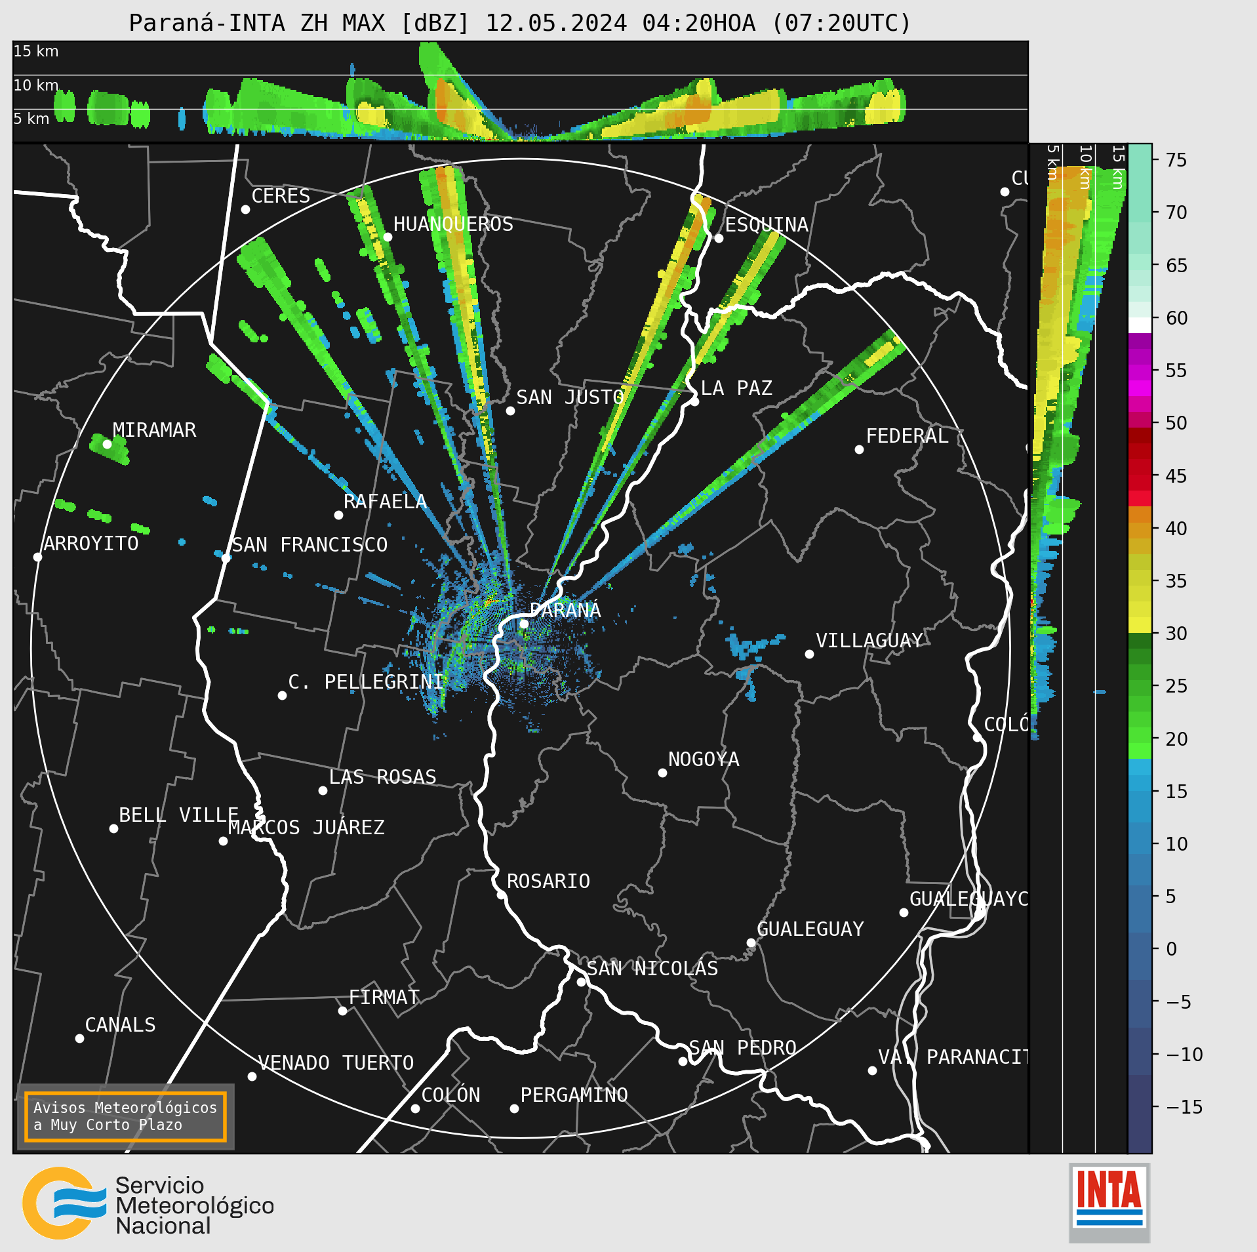This screenshot has height=1252, width=1257.
Task: Click the 60 dBZ scale tick label
Action: click(1176, 318)
